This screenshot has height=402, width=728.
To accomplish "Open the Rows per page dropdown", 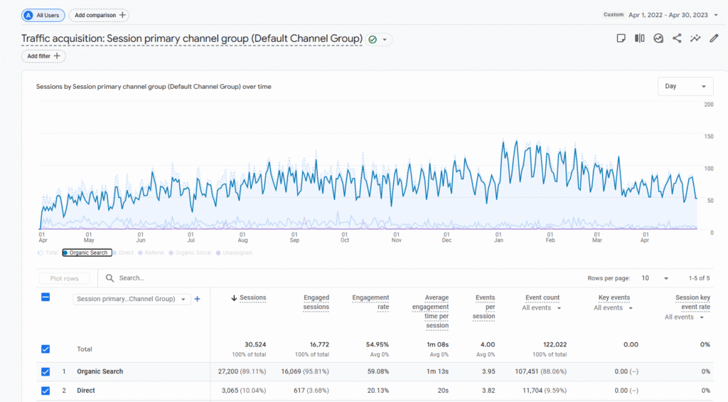I will (655, 278).
